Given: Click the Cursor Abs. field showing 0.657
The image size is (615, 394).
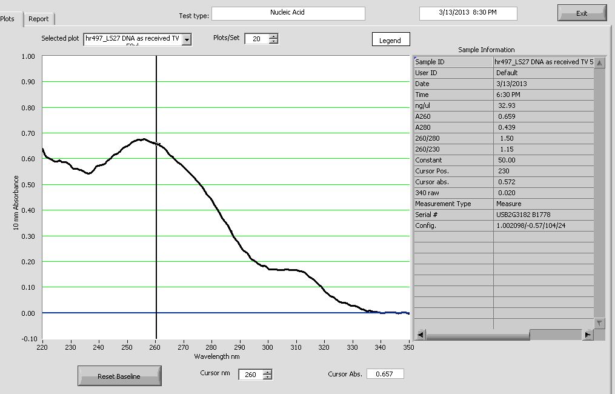Looking at the screenshot, I should click(x=385, y=374).
